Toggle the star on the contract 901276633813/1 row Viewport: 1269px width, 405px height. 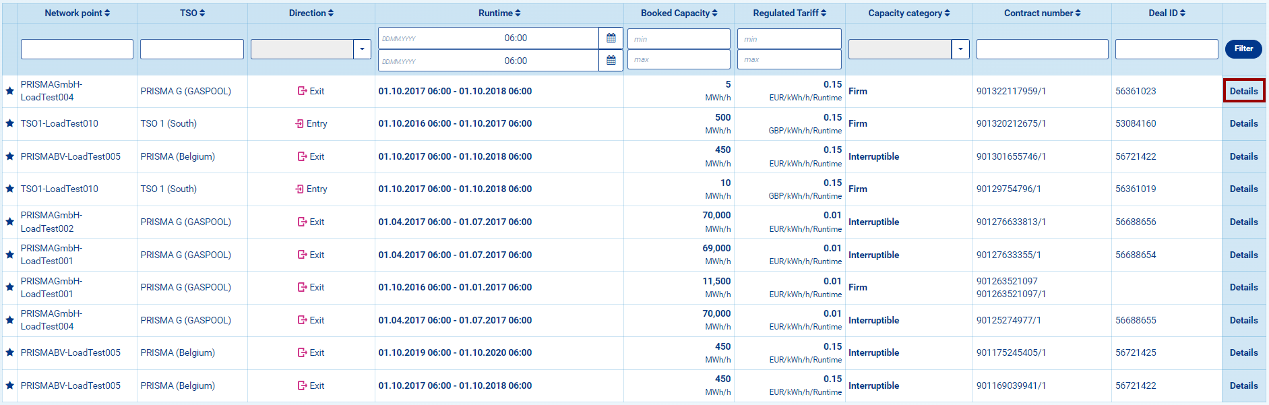tap(9, 222)
